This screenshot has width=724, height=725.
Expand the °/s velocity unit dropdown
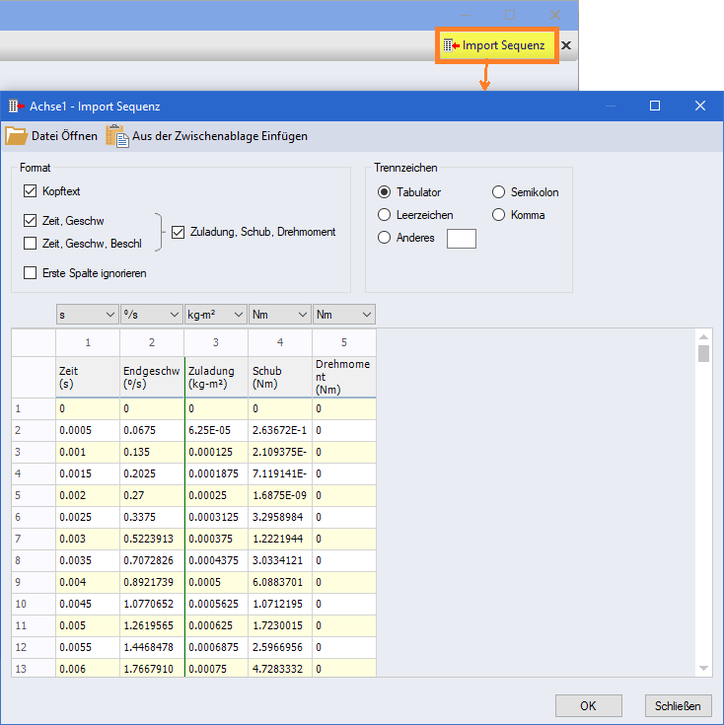(x=151, y=315)
